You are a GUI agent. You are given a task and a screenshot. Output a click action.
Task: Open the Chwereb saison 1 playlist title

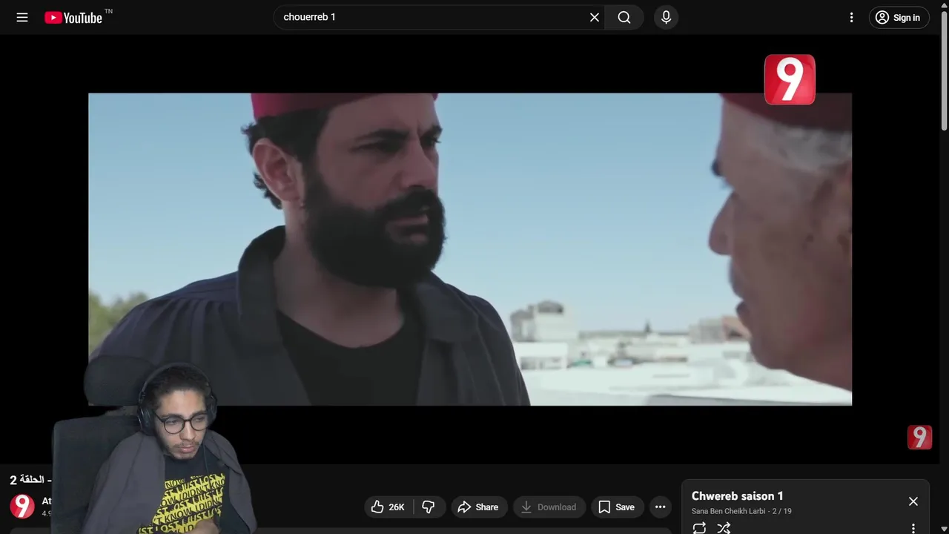(737, 495)
